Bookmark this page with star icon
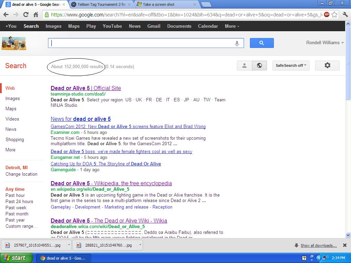The image size is (351, 263). pyautogui.click(x=335, y=14)
